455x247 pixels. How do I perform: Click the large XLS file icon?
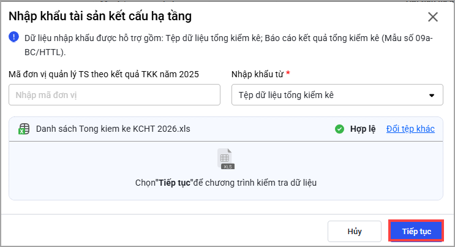click(226, 159)
